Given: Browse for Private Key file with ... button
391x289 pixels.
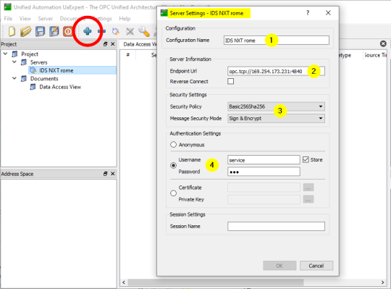Looking at the screenshot, I should pyautogui.click(x=308, y=199).
